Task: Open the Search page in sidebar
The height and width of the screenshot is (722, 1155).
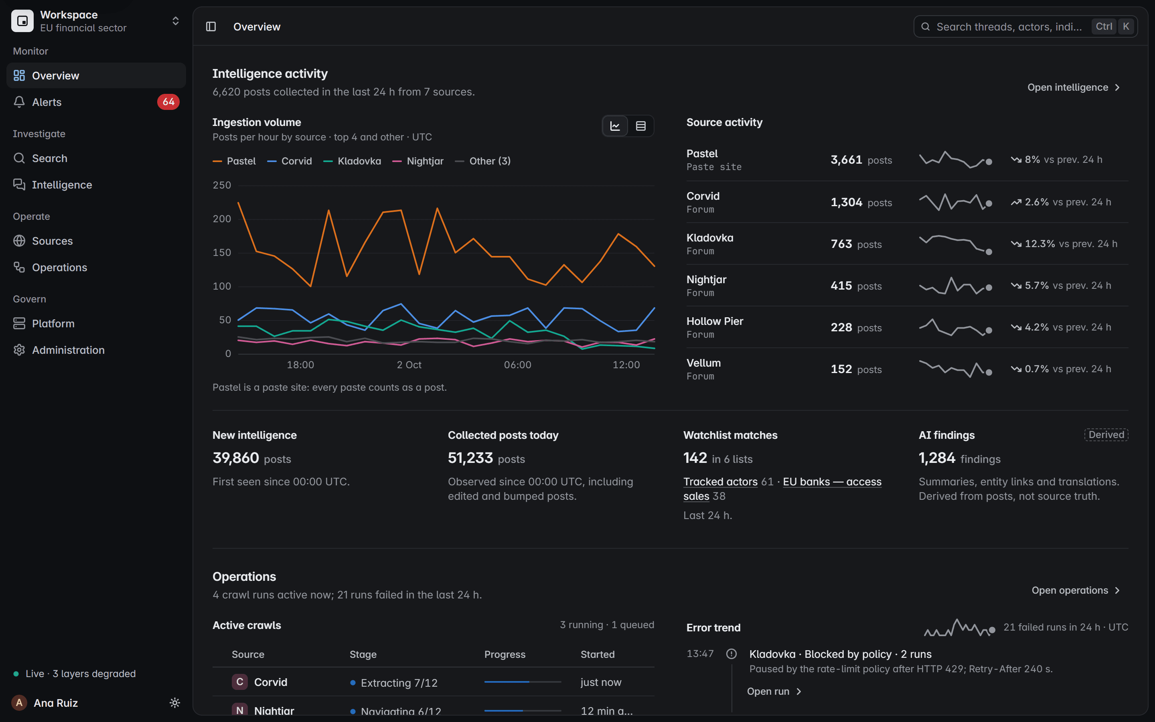Action: click(x=96, y=158)
